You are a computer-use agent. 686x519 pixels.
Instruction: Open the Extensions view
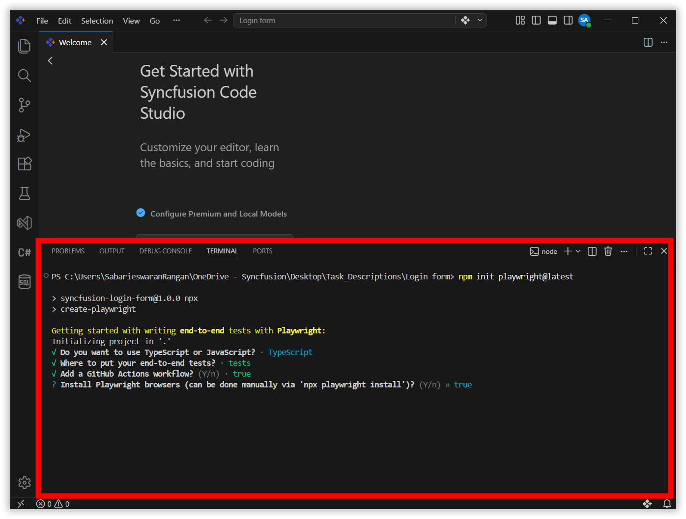24,164
